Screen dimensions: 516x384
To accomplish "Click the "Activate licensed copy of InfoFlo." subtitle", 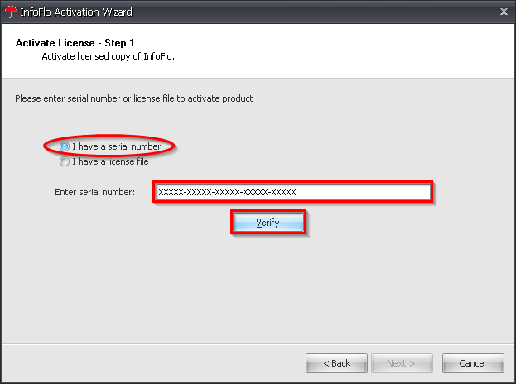I will pyautogui.click(x=109, y=56).
